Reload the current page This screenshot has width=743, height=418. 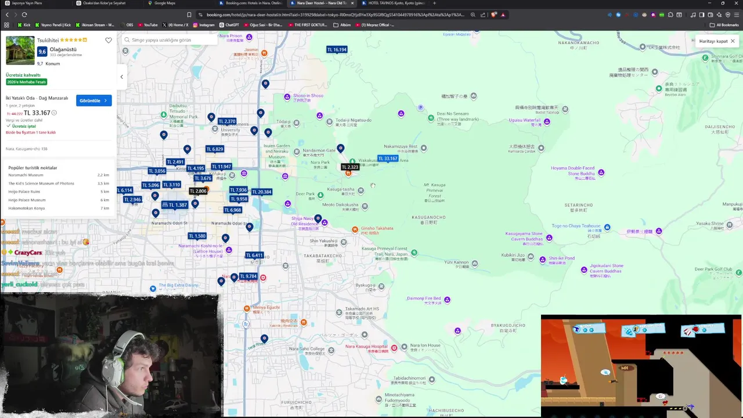pyautogui.click(x=24, y=15)
